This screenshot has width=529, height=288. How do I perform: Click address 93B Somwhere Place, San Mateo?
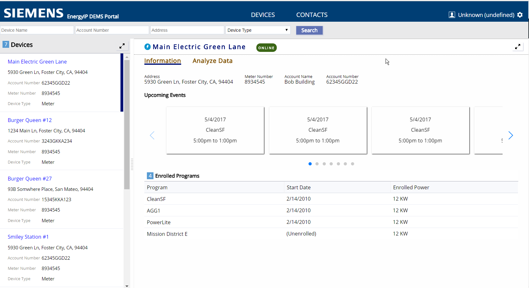pos(50,189)
